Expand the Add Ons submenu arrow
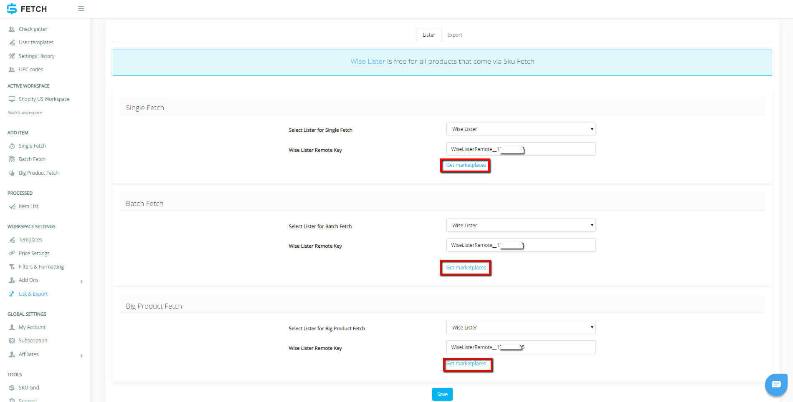Image resolution: width=793 pixels, height=402 pixels. point(81,281)
